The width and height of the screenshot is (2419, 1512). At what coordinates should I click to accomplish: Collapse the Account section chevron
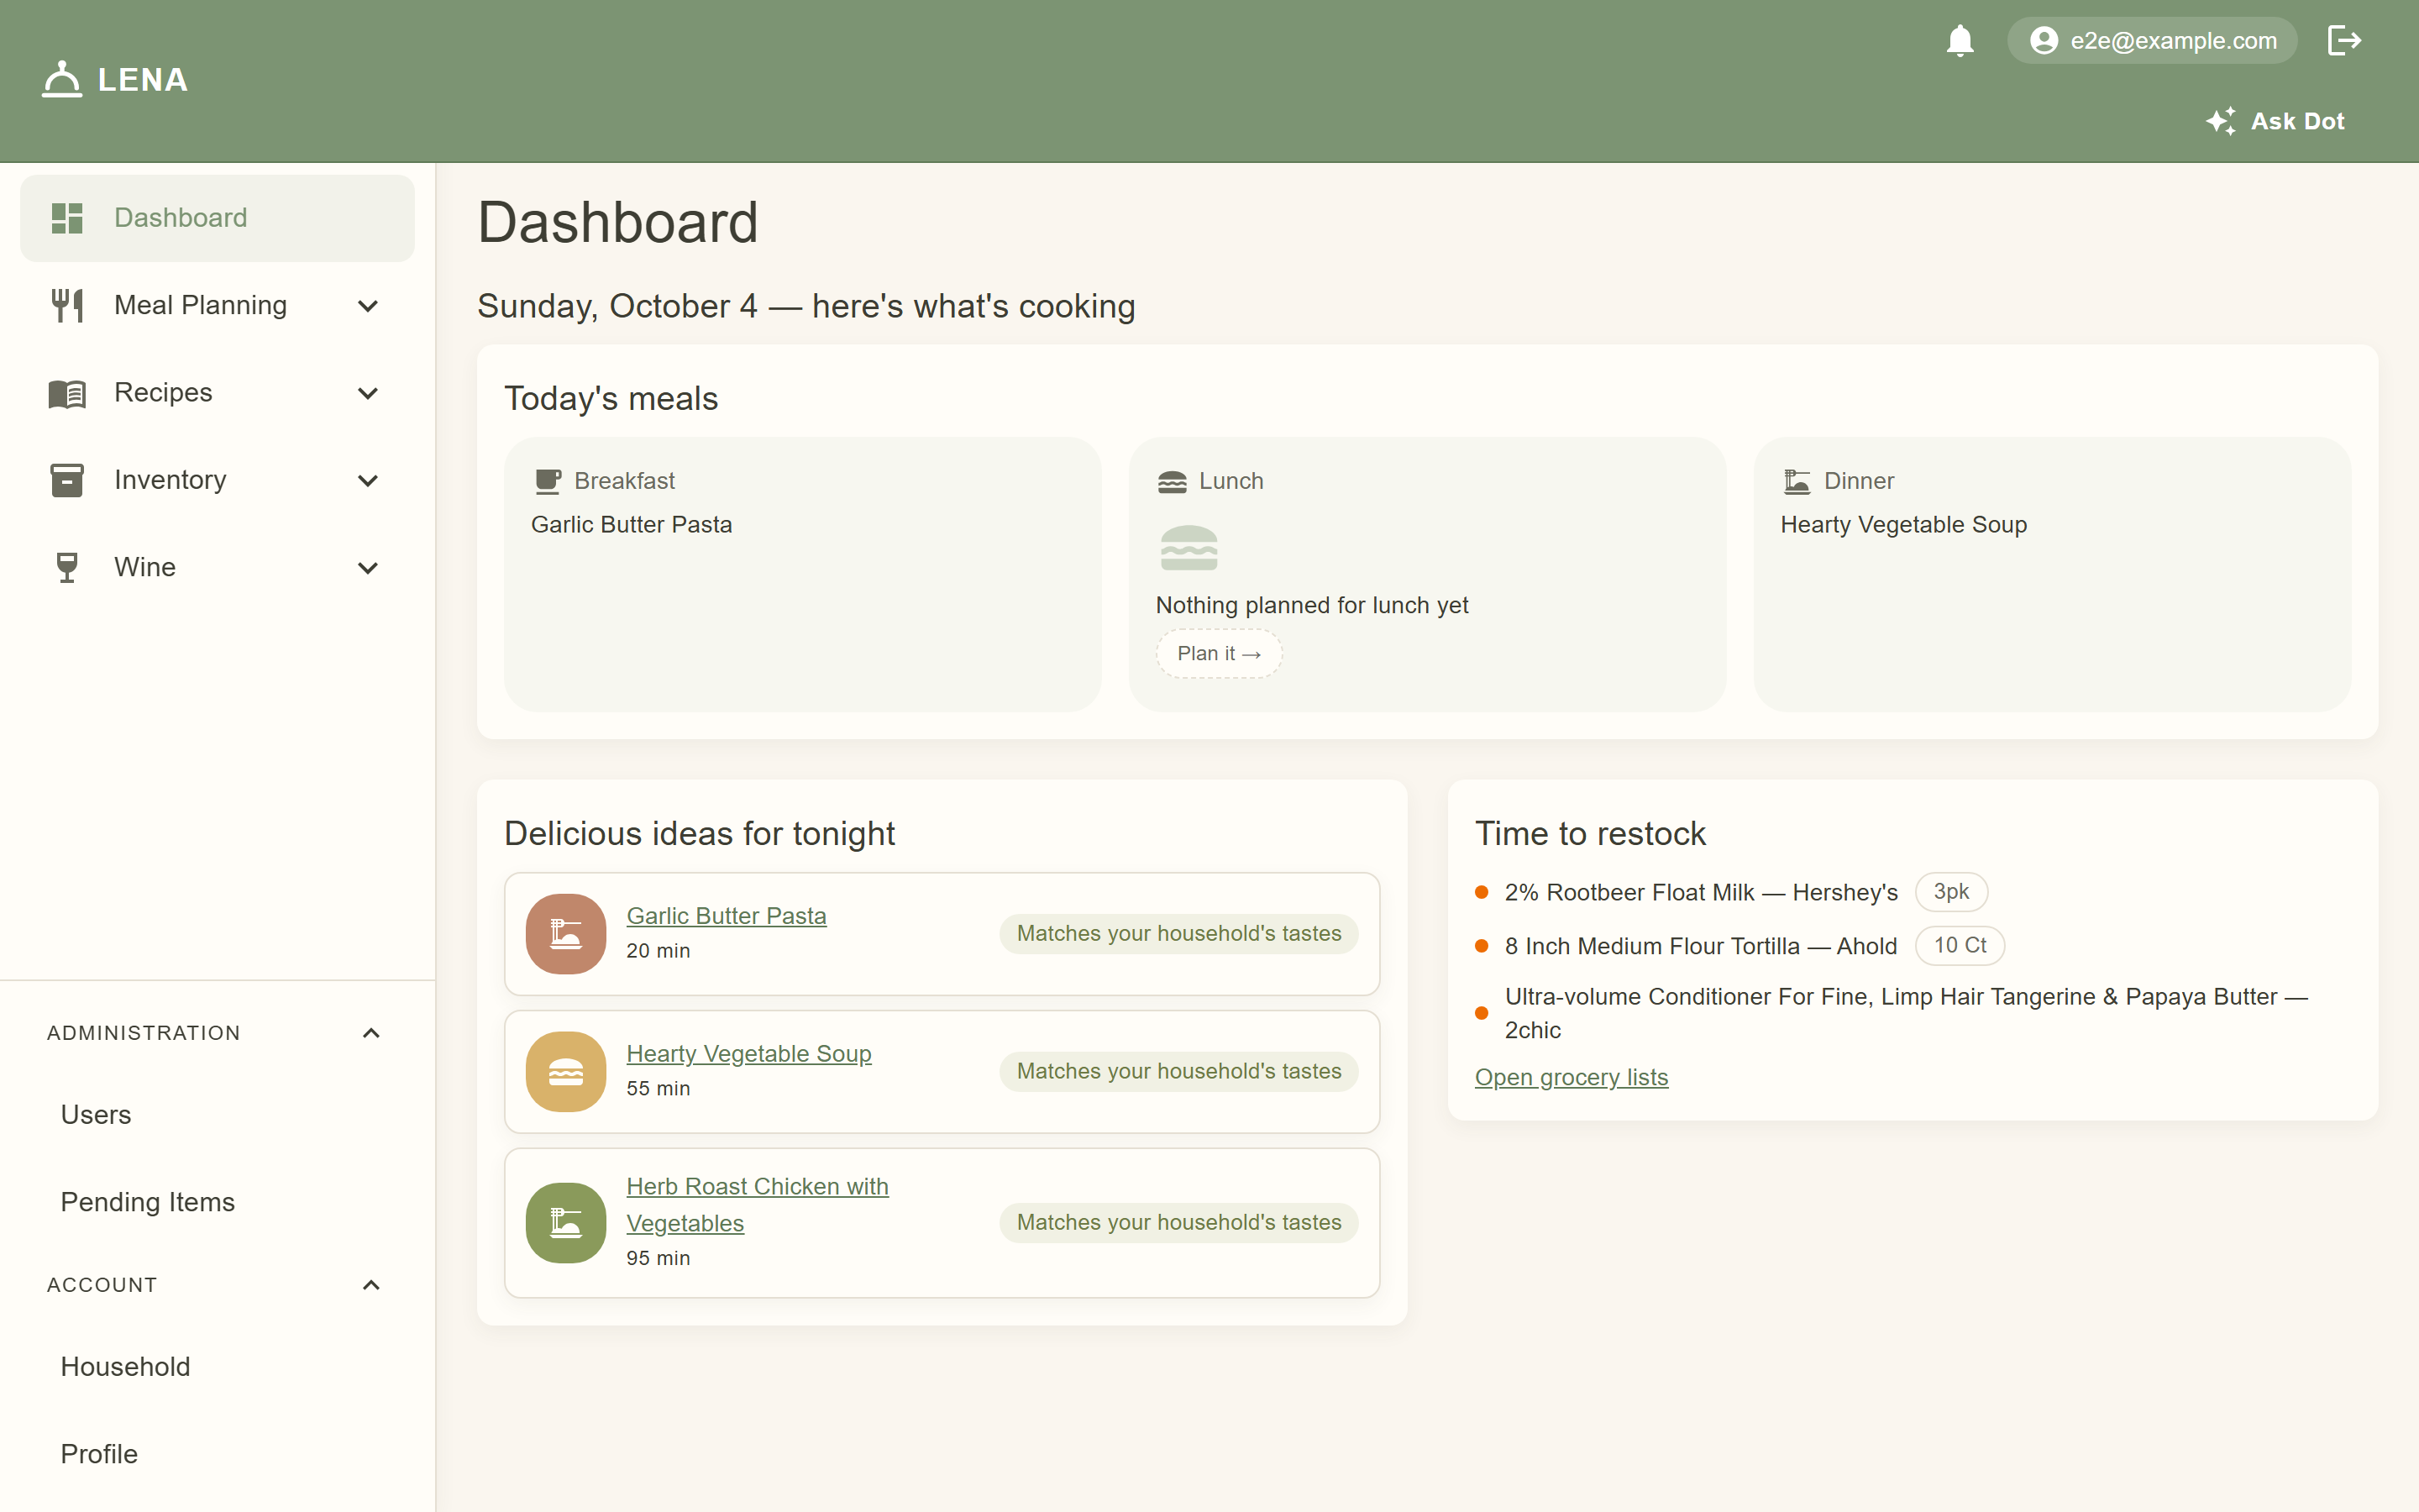click(x=371, y=1285)
